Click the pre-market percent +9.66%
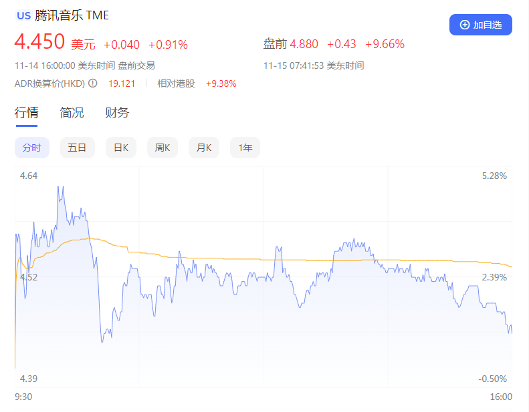Screen dimensions: 529x412 (385, 44)
